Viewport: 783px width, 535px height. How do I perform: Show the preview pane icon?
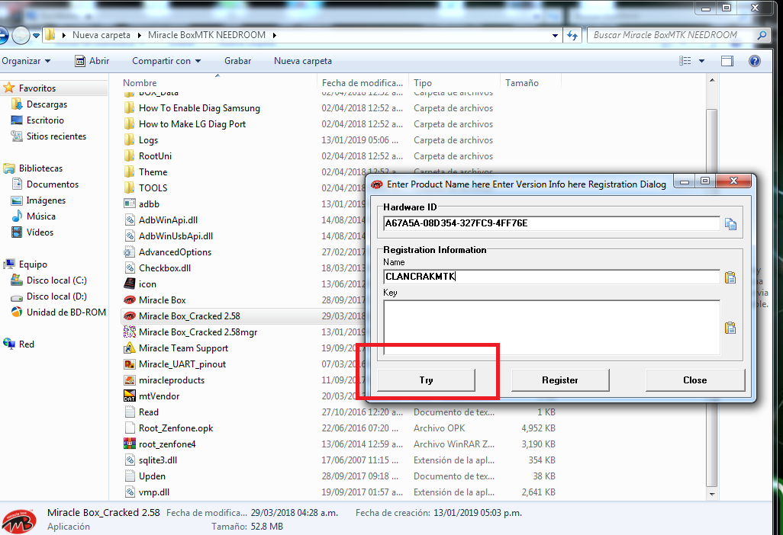coord(727,60)
